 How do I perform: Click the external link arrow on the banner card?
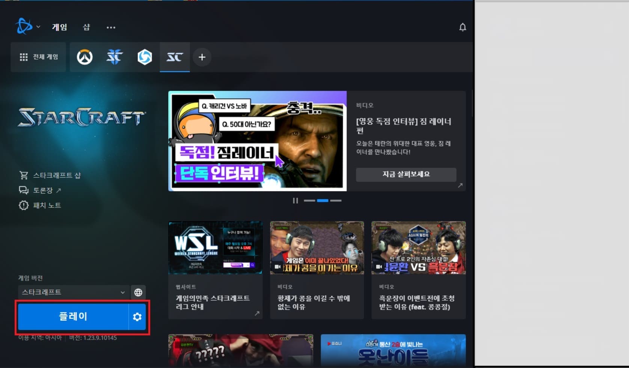pyautogui.click(x=460, y=185)
